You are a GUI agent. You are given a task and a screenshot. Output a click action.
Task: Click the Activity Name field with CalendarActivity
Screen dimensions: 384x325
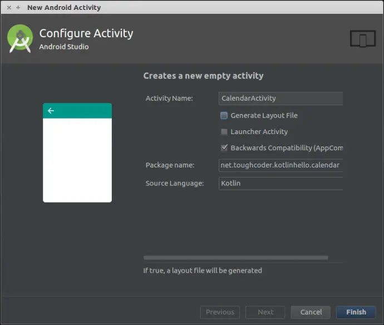coord(280,99)
